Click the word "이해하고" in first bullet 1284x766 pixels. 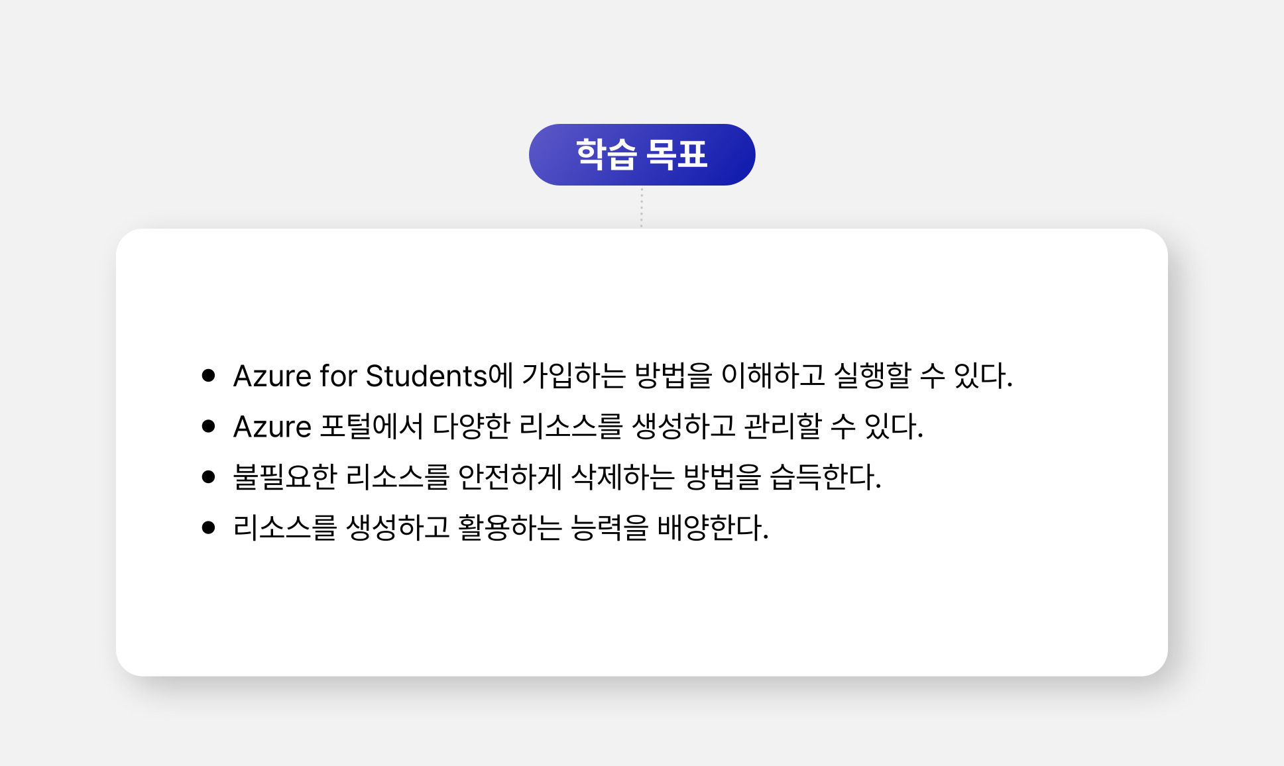pos(772,376)
